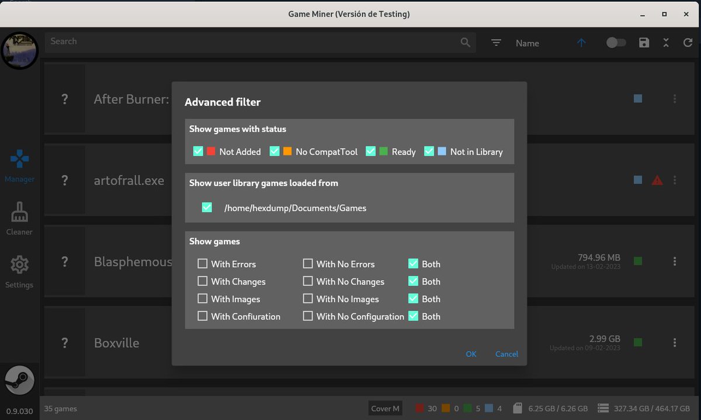Check the With Errors checkbox
The height and width of the screenshot is (420, 701).
click(202, 264)
